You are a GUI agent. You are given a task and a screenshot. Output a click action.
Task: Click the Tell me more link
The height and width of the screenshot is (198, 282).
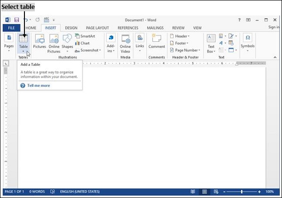[38, 86]
